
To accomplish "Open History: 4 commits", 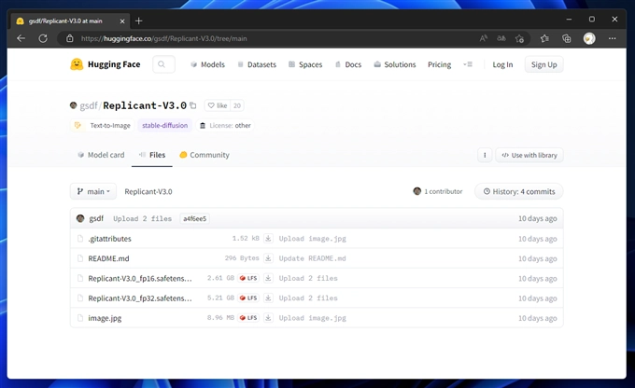I will [x=519, y=191].
